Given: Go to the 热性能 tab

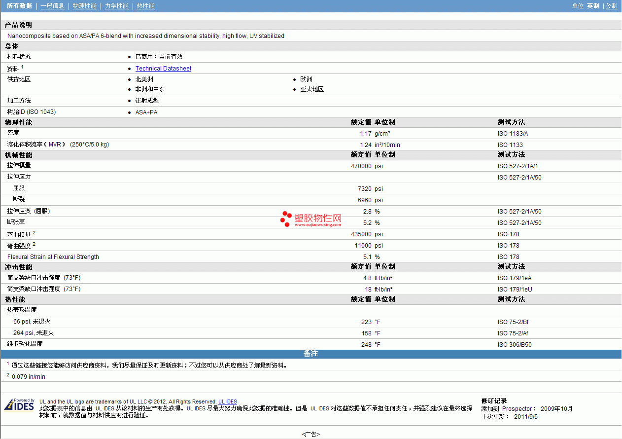Looking at the screenshot, I should (145, 6).
